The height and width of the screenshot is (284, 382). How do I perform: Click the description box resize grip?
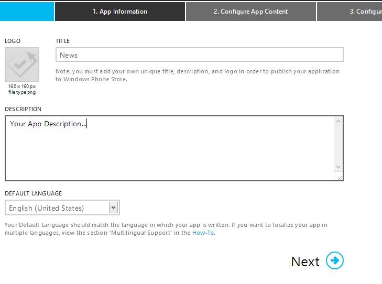(x=339, y=176)
